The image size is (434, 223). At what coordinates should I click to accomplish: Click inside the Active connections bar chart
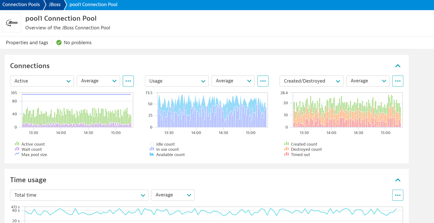tap(77, 110)
